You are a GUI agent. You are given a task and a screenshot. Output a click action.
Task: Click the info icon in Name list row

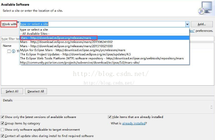[13, 51]
